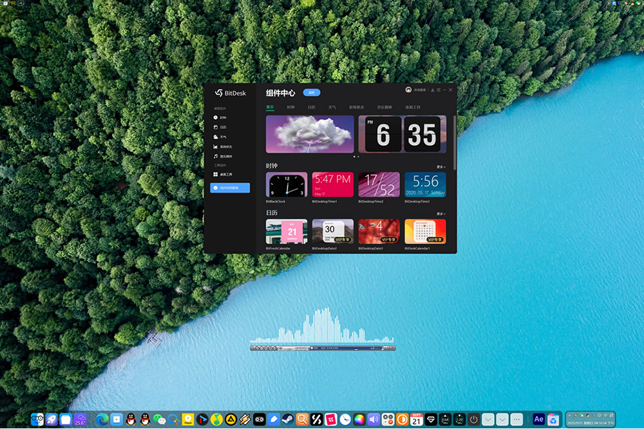Viewport: 644px width, 429px height.
Task: Open After Effects from the dock
Action: coord(539,419)
